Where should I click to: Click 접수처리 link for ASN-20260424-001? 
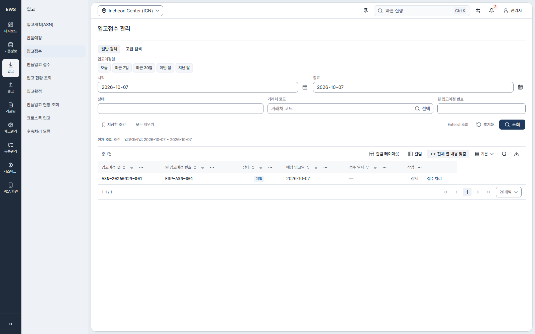pos(434,179)
